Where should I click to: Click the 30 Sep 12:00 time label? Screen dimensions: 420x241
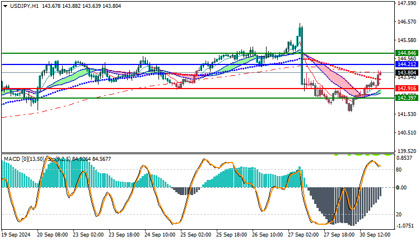(x=375, y=235)
